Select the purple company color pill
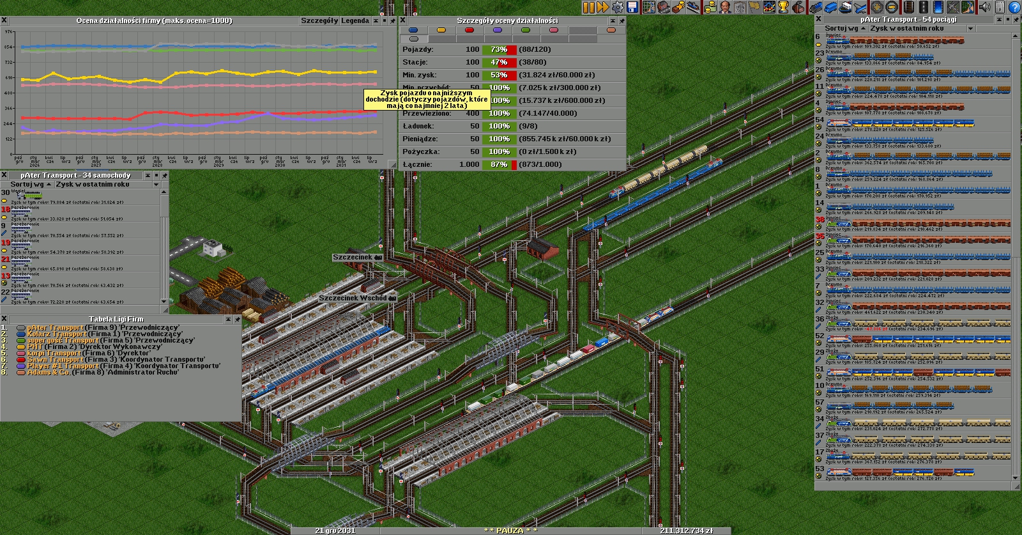The image size is (1022, 535). coord(498,30)
